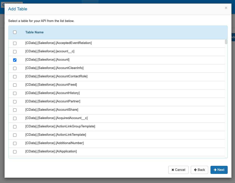The width and height of the screenshot is (235, 183).
Task: Enable the AccountCleanInfo table checkbox
Action: (x=15, y=68)
